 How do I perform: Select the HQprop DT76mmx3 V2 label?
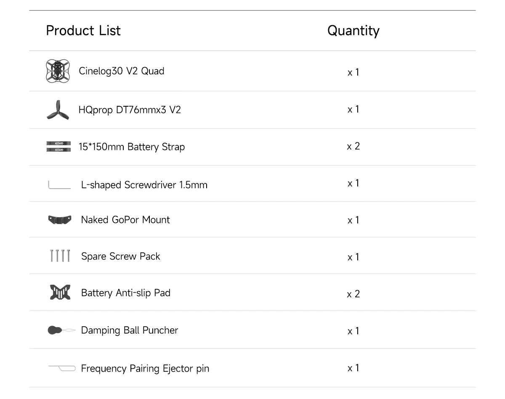pos(129,110)
